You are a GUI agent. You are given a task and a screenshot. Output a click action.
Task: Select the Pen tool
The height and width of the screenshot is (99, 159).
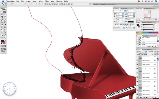click(2, 32)
